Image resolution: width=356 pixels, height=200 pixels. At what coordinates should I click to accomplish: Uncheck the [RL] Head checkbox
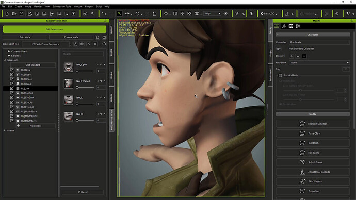12,84
